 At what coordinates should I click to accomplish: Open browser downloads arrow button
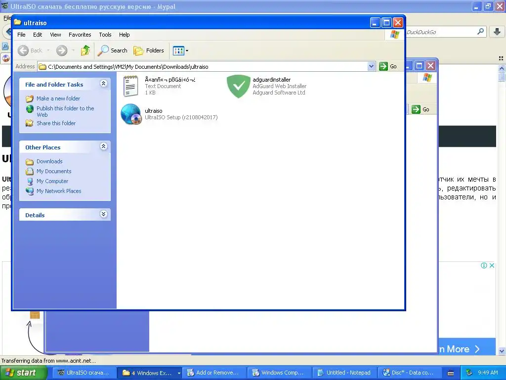pos(497,32)
